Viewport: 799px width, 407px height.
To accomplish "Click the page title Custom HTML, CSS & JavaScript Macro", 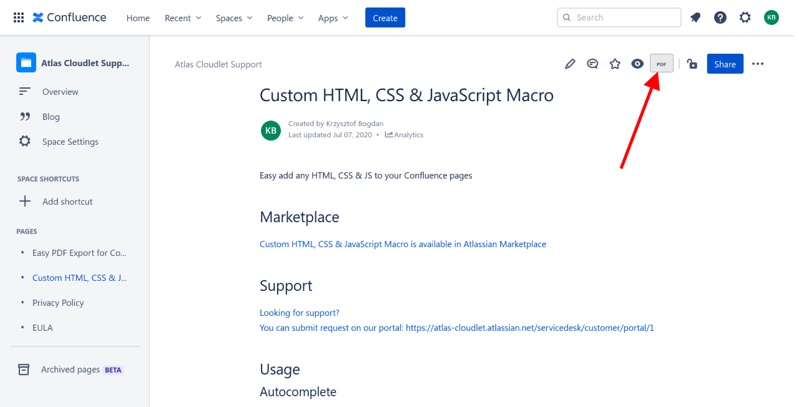I will tap(406, 96).
